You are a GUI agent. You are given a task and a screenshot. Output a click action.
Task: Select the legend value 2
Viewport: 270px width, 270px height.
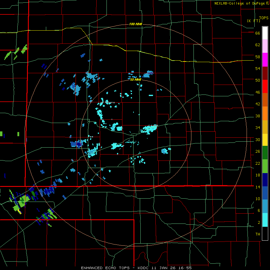point(259,223)
